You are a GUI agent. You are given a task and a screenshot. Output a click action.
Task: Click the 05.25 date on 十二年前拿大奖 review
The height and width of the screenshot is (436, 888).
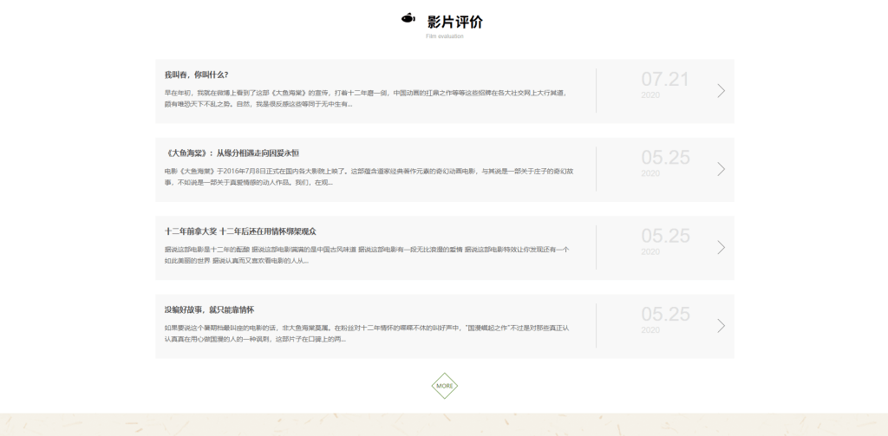tap(665, 236)
